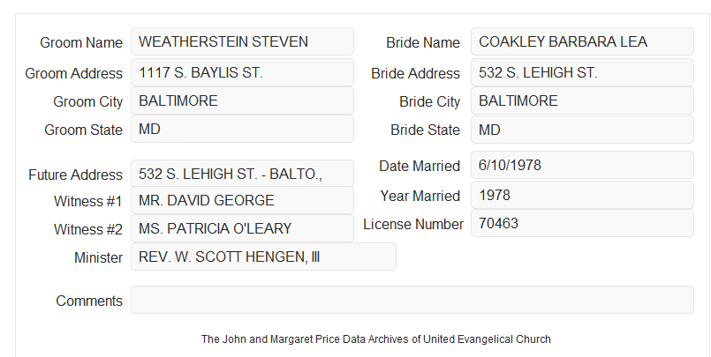The image size is (711, 357).
Task: Select the Groom City field showing BALTIMORE
Action: [242, 100]
